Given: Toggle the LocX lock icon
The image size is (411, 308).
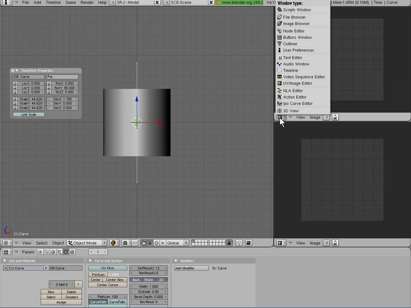Looking at the screenshot, I should point(15,83).
